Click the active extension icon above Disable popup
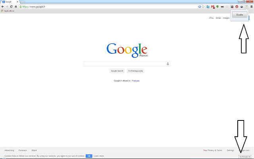Screen dimensions: 254x159 [246, 6]
